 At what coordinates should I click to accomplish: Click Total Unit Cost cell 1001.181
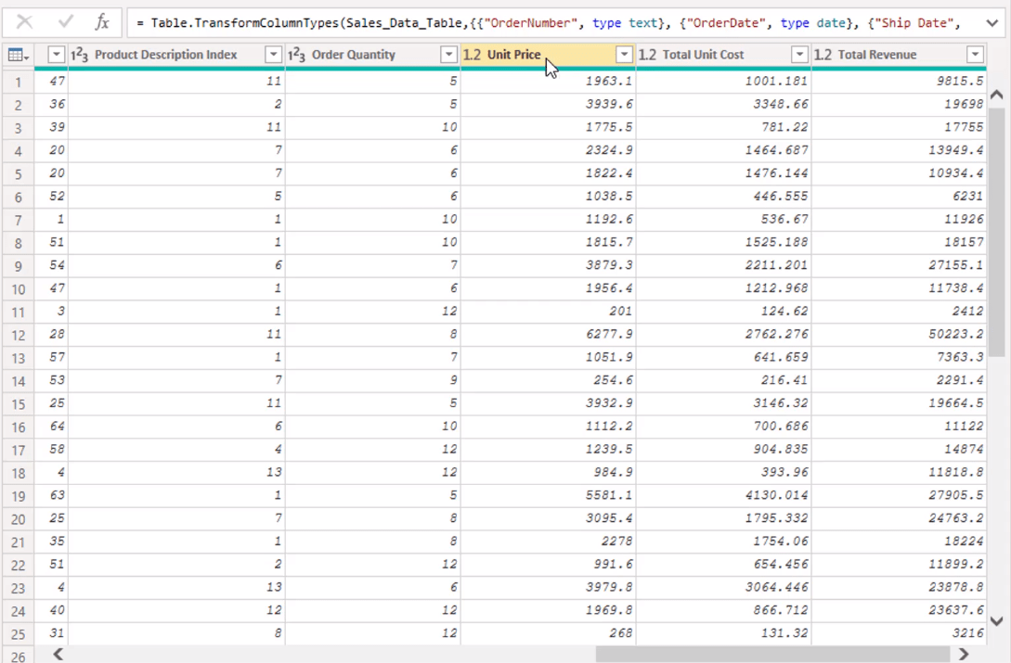pyautogui.click(x=723, y=82)
